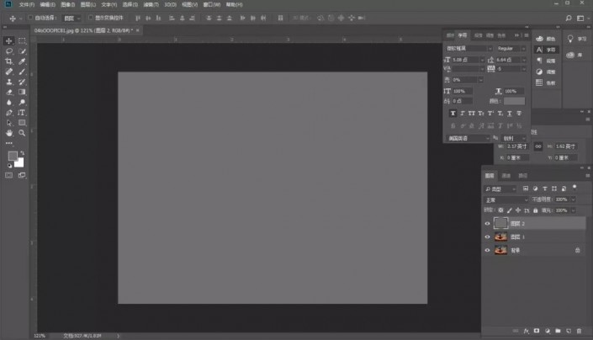Open the 学习 panel button
The image size is (593, 340).
pyautogui.click(x=578, y=39)
